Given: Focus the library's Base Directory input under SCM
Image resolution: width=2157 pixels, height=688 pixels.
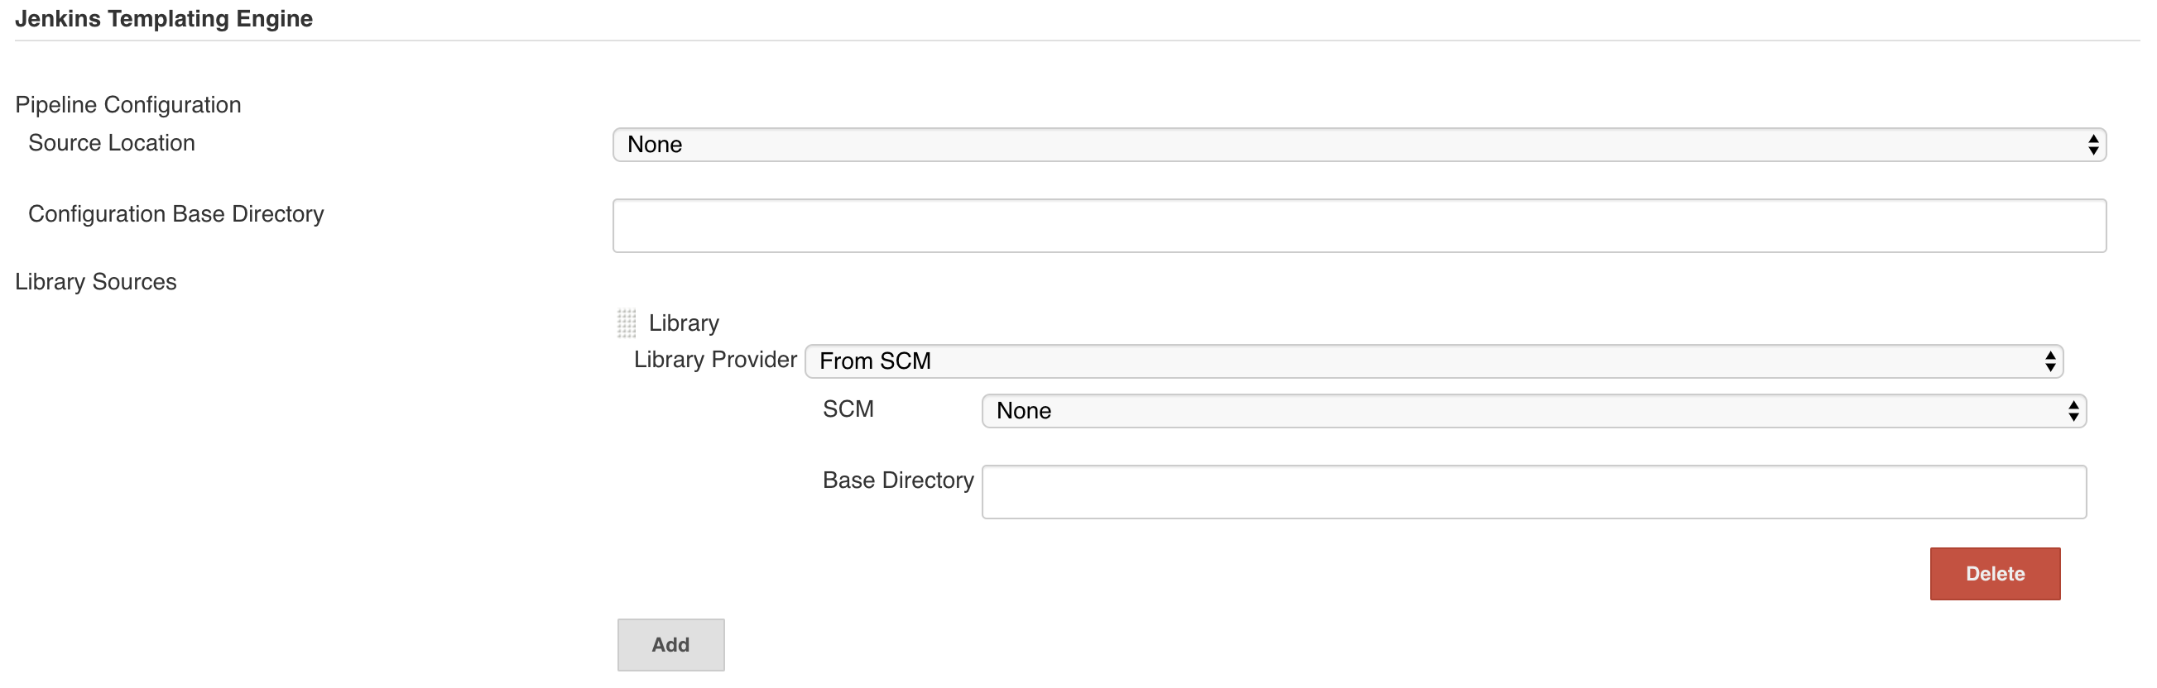Looking at the screenshot, I should coord(1533,492).
